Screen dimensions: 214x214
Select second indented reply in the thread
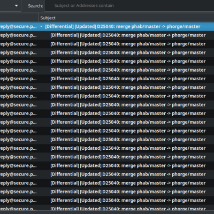click(107, 44)
